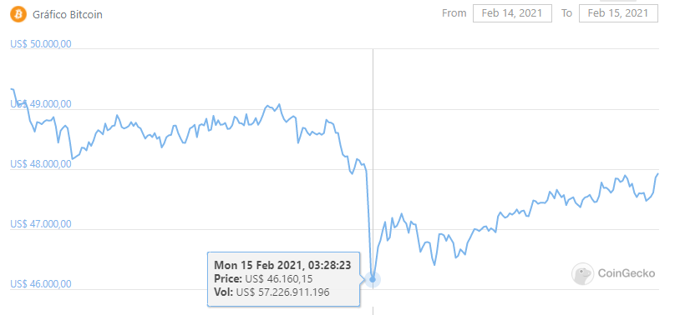Click the From label beside the date field

(x=454, y=13)
